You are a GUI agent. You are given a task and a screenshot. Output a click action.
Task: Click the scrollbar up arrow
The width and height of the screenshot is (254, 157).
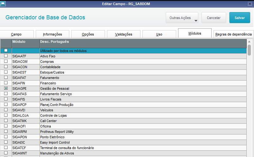coord(249,42)
